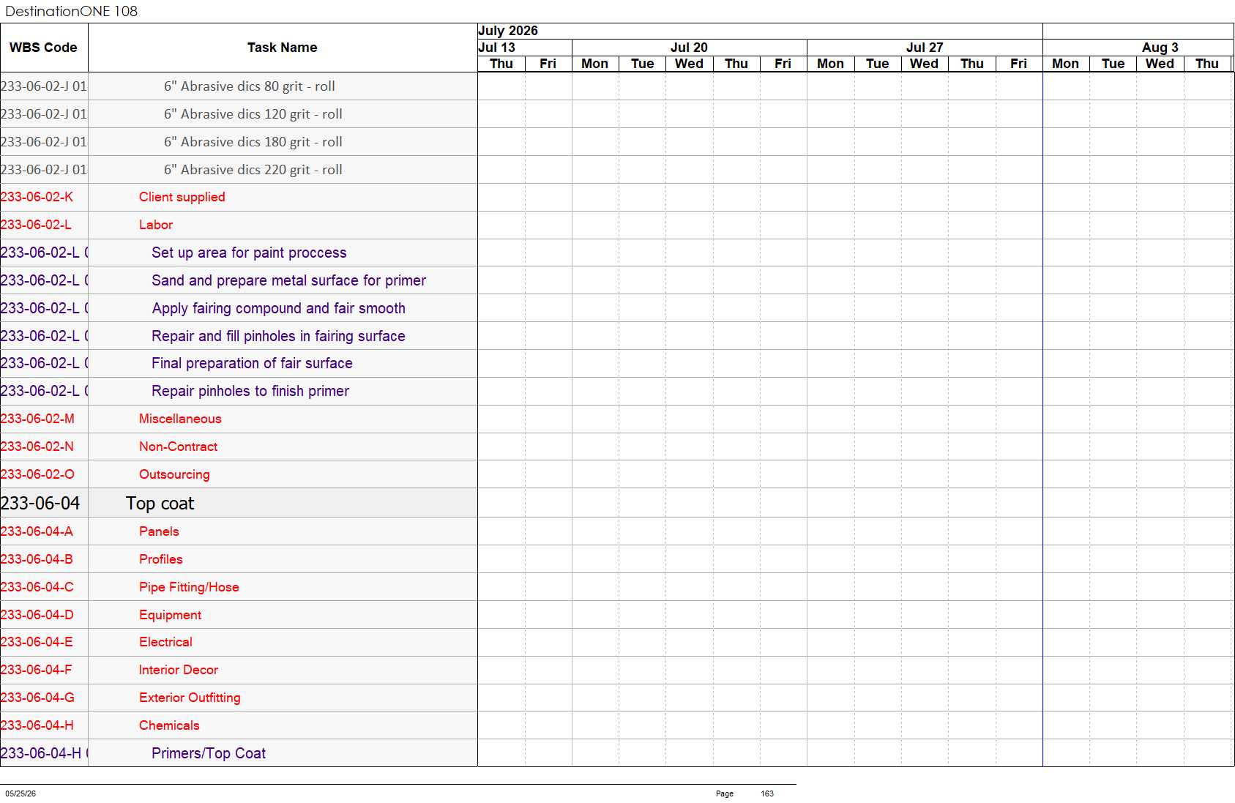Click the Jul 27 week header

pos(925,48)
